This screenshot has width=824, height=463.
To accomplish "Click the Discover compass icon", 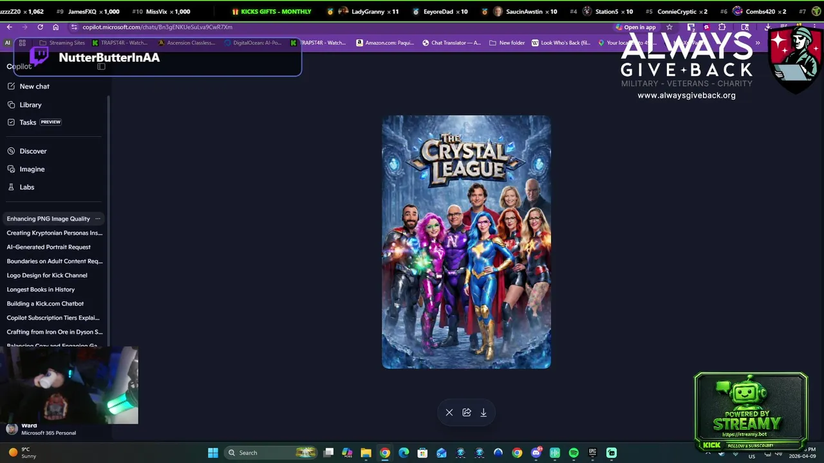I will [12, 151].
